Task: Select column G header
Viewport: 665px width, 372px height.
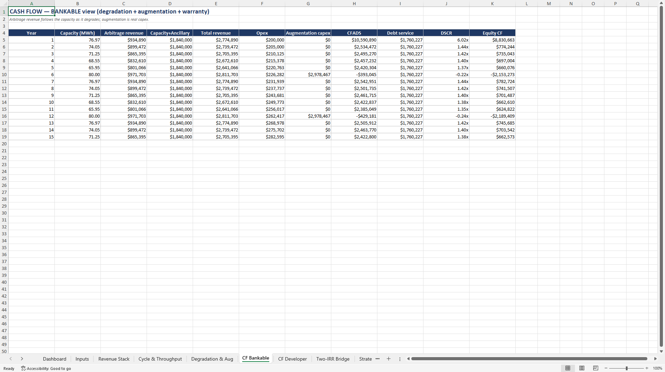Action: [x=308, y=3]
